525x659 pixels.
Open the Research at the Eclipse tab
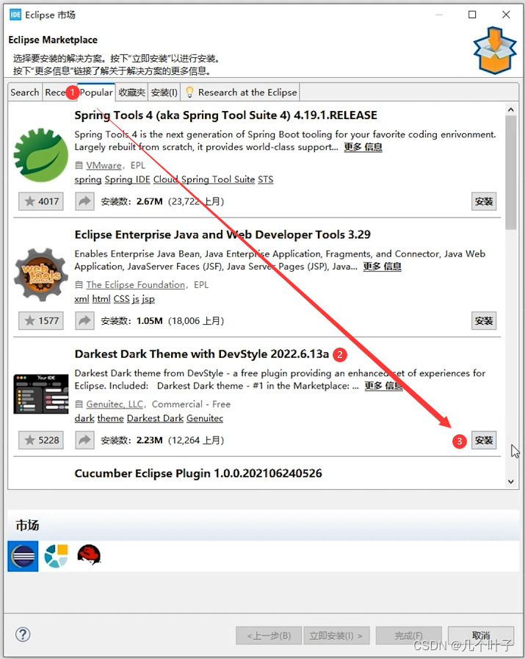(241, 93)
